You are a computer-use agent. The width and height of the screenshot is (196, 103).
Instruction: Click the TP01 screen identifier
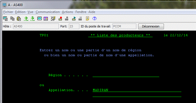(x=44, y=35)
